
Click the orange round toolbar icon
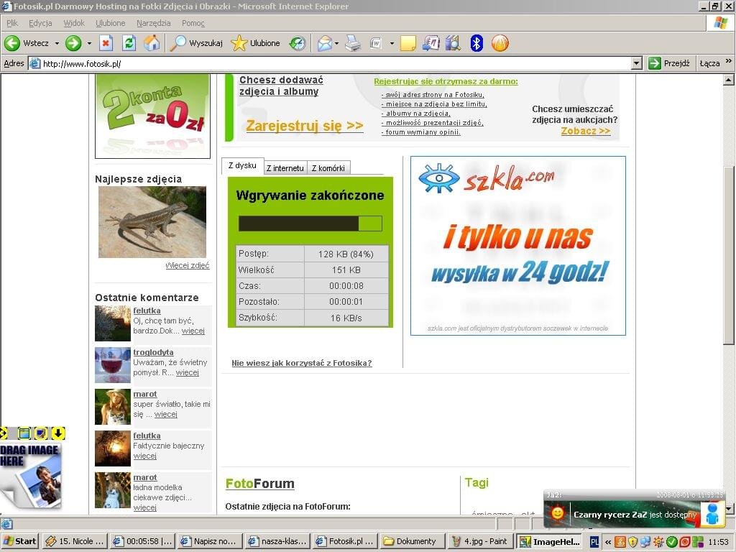pos(500,43)
